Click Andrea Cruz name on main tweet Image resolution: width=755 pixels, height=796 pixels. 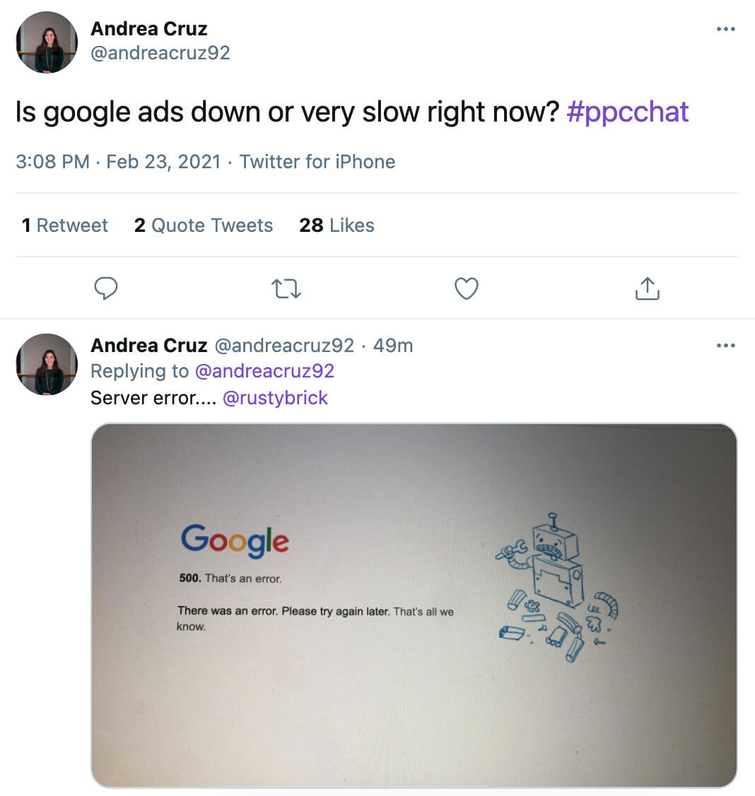point(149,29)
